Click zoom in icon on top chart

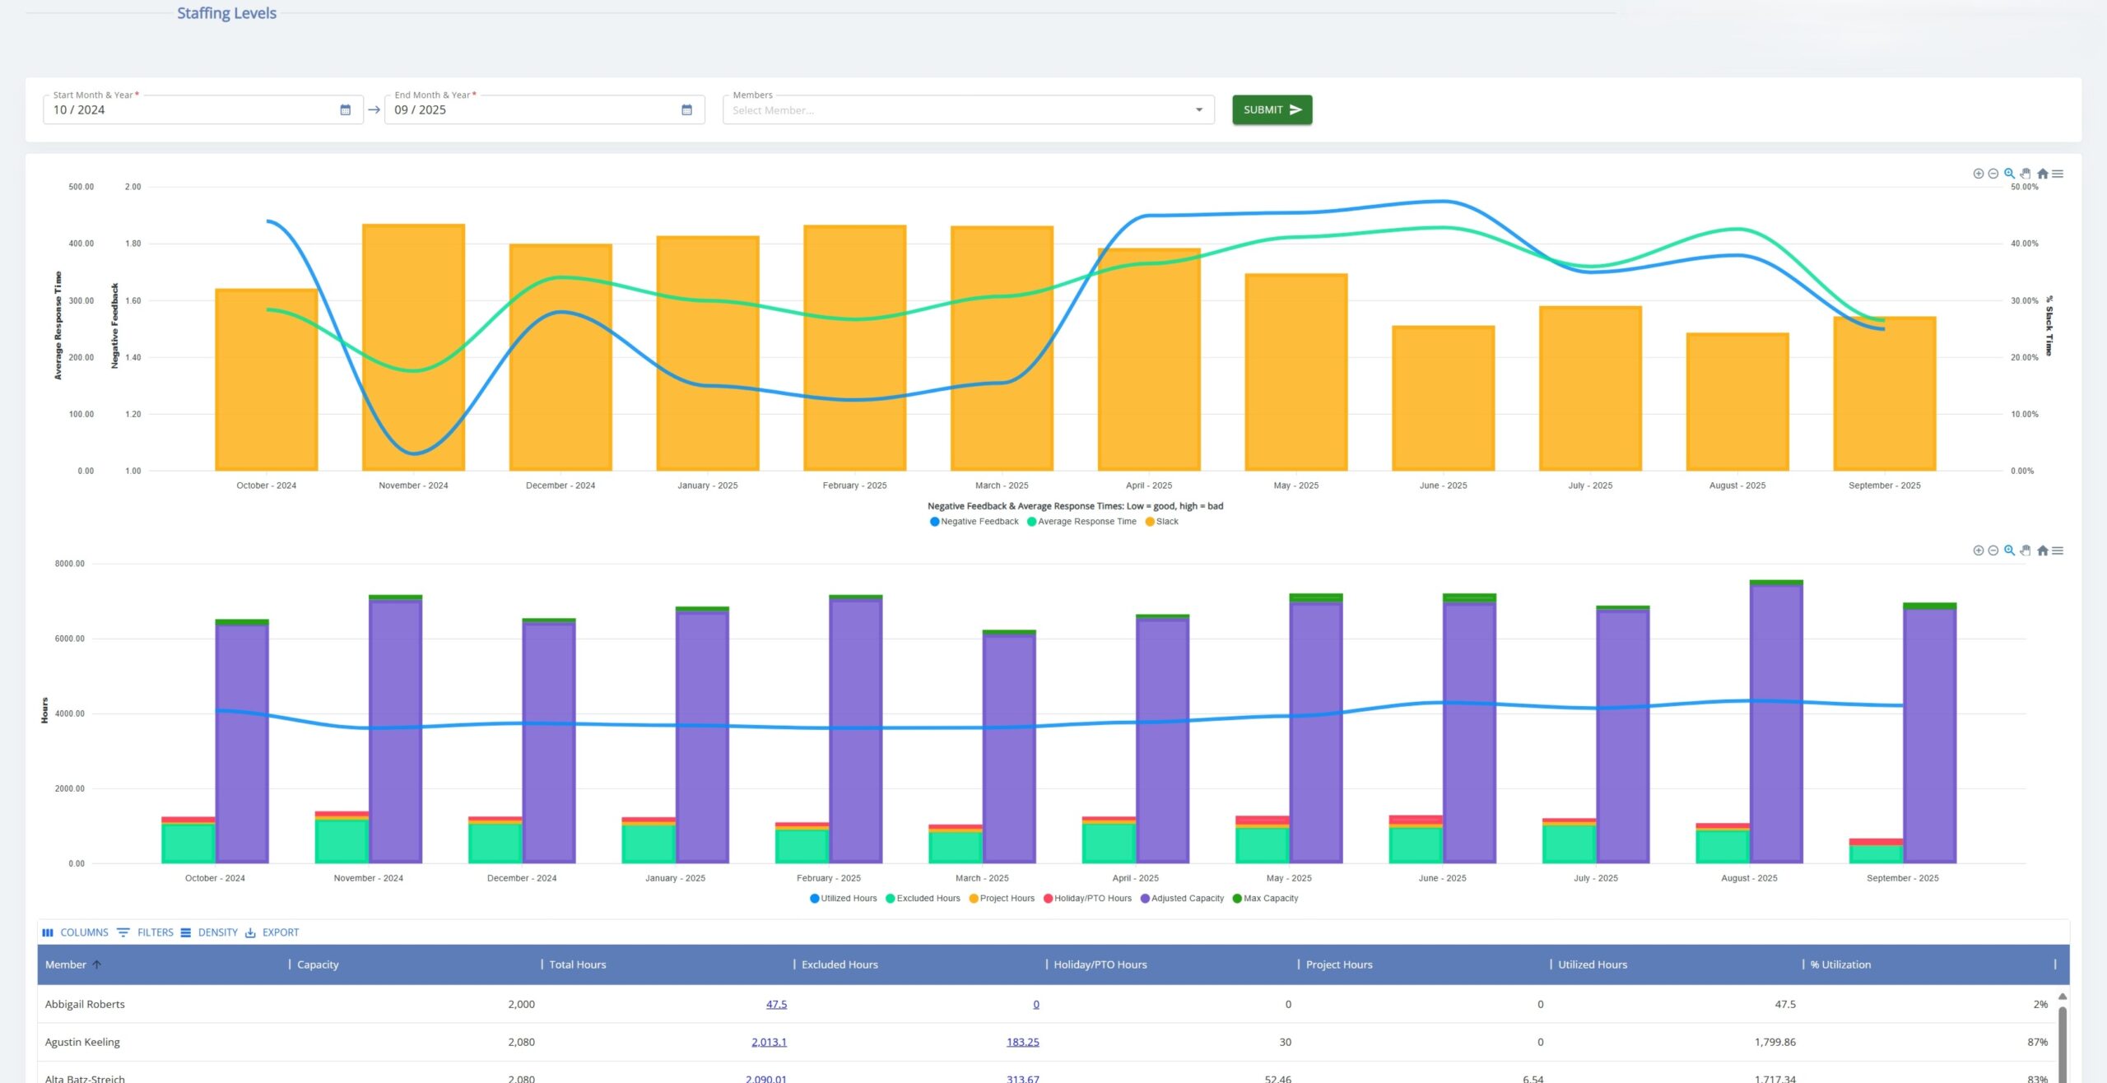pos(1978,174)
